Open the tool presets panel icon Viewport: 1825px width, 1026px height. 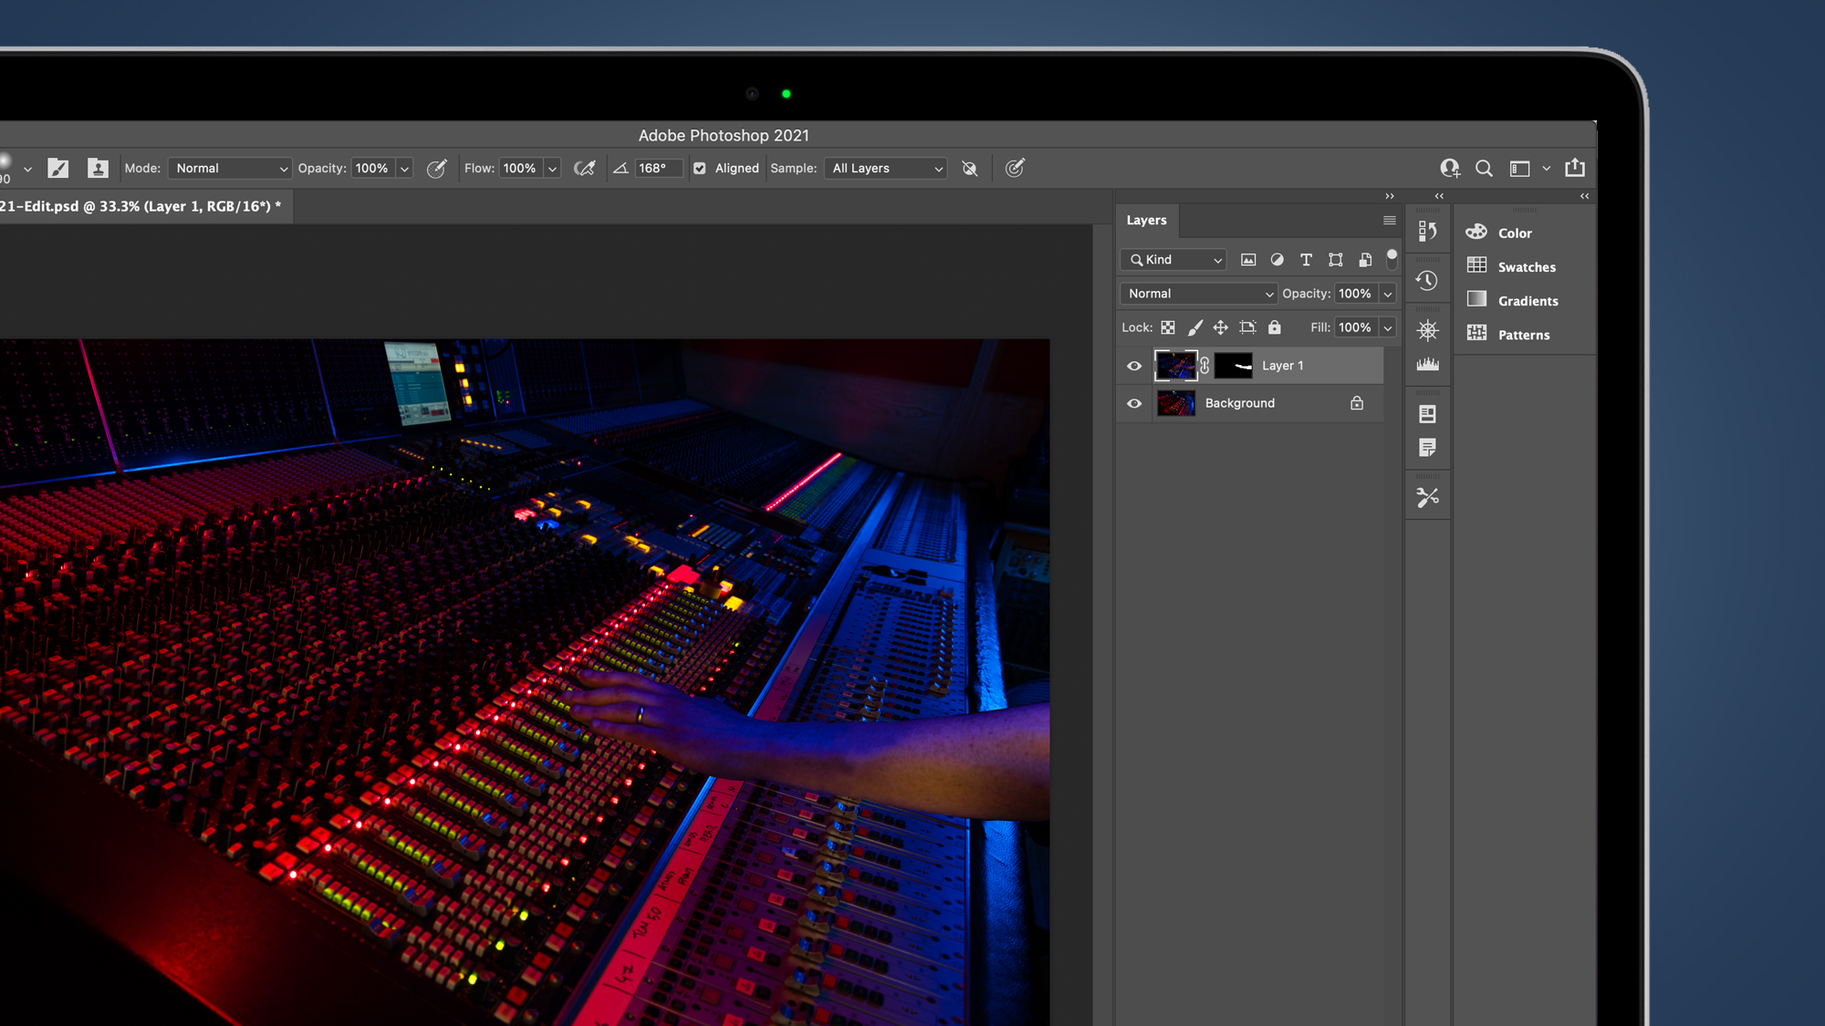[1428, 497]
